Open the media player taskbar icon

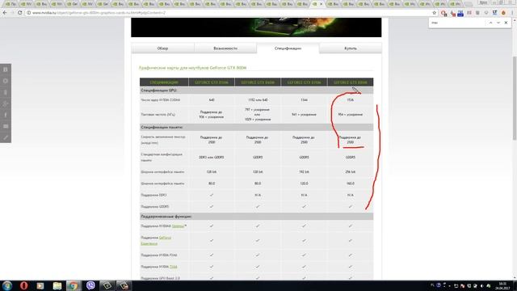[x=40, y=285]
